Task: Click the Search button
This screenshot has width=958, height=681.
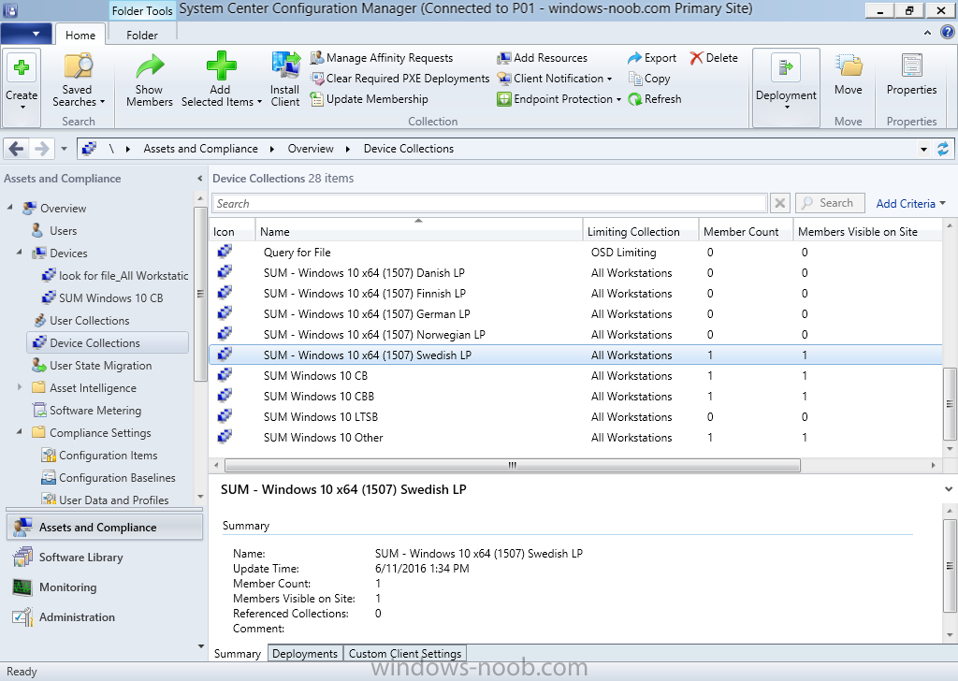Action: pos(830,203)
